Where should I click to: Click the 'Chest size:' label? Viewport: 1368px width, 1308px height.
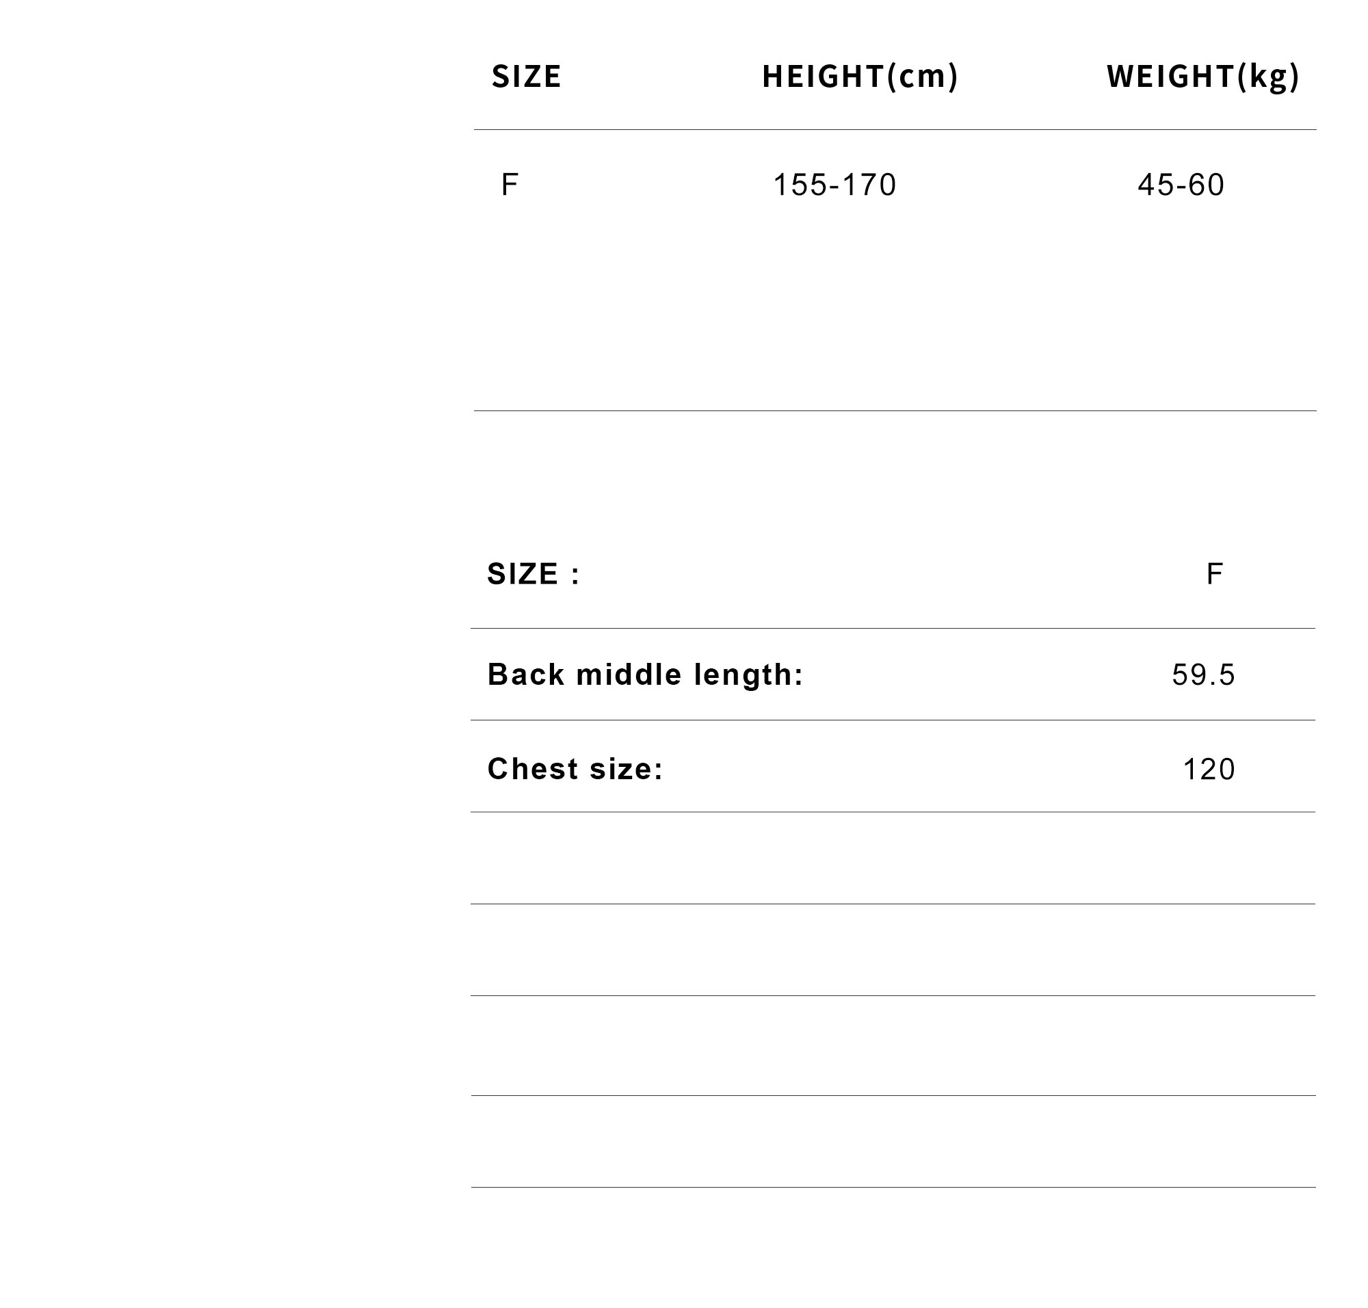(x=575, y=769)
